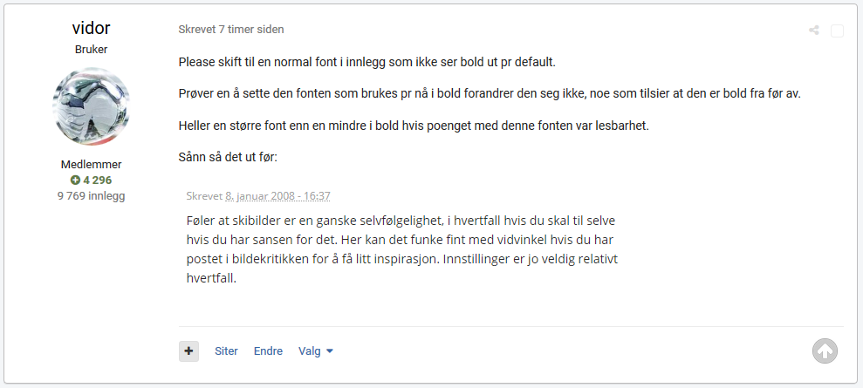This screenshot has height=388, width=863.
Task: Tick the post selection checkbox
Action: click(837, 31)
